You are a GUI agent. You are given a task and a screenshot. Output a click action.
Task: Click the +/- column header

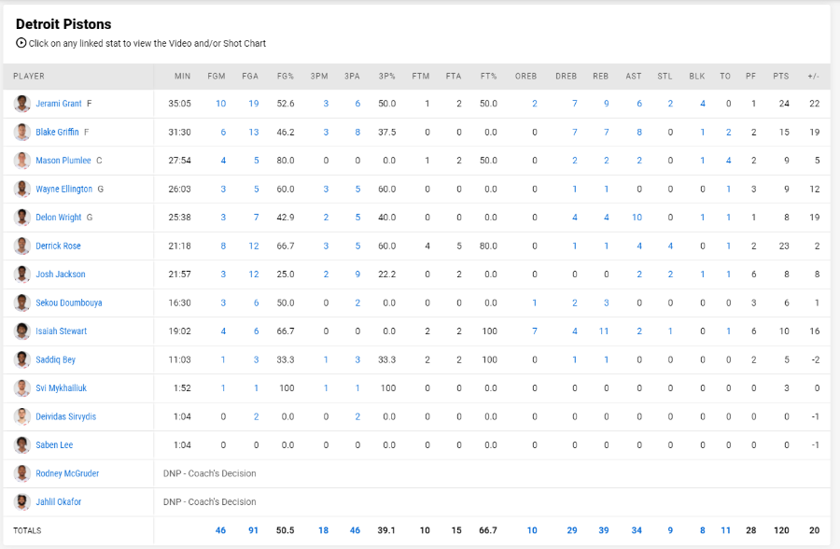point(814,77)
